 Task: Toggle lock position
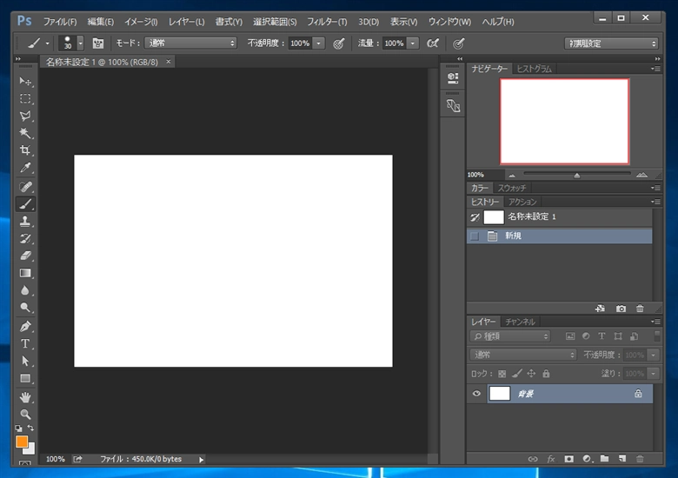click(531, 374)
